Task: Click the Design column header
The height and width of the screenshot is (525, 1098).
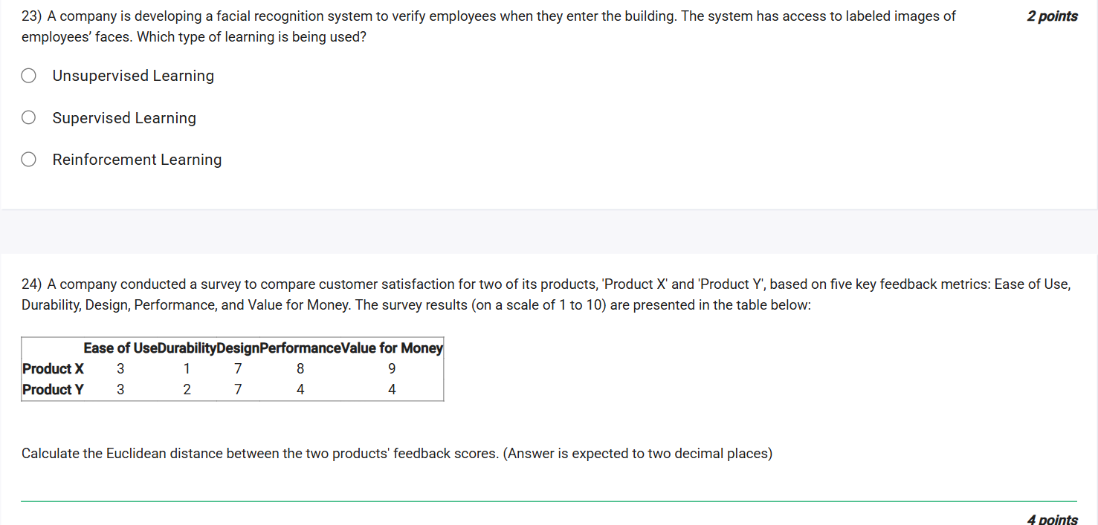Action: 238,348
